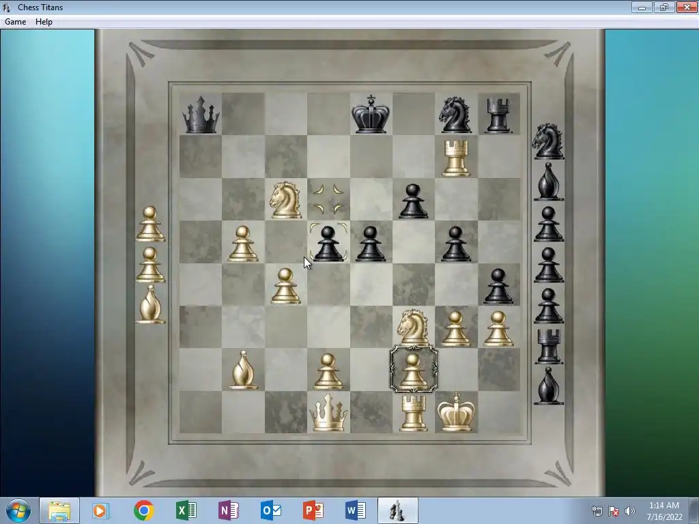
Task: Click the Chess Titans title bar icon
Action: click(x=6, y=7)
